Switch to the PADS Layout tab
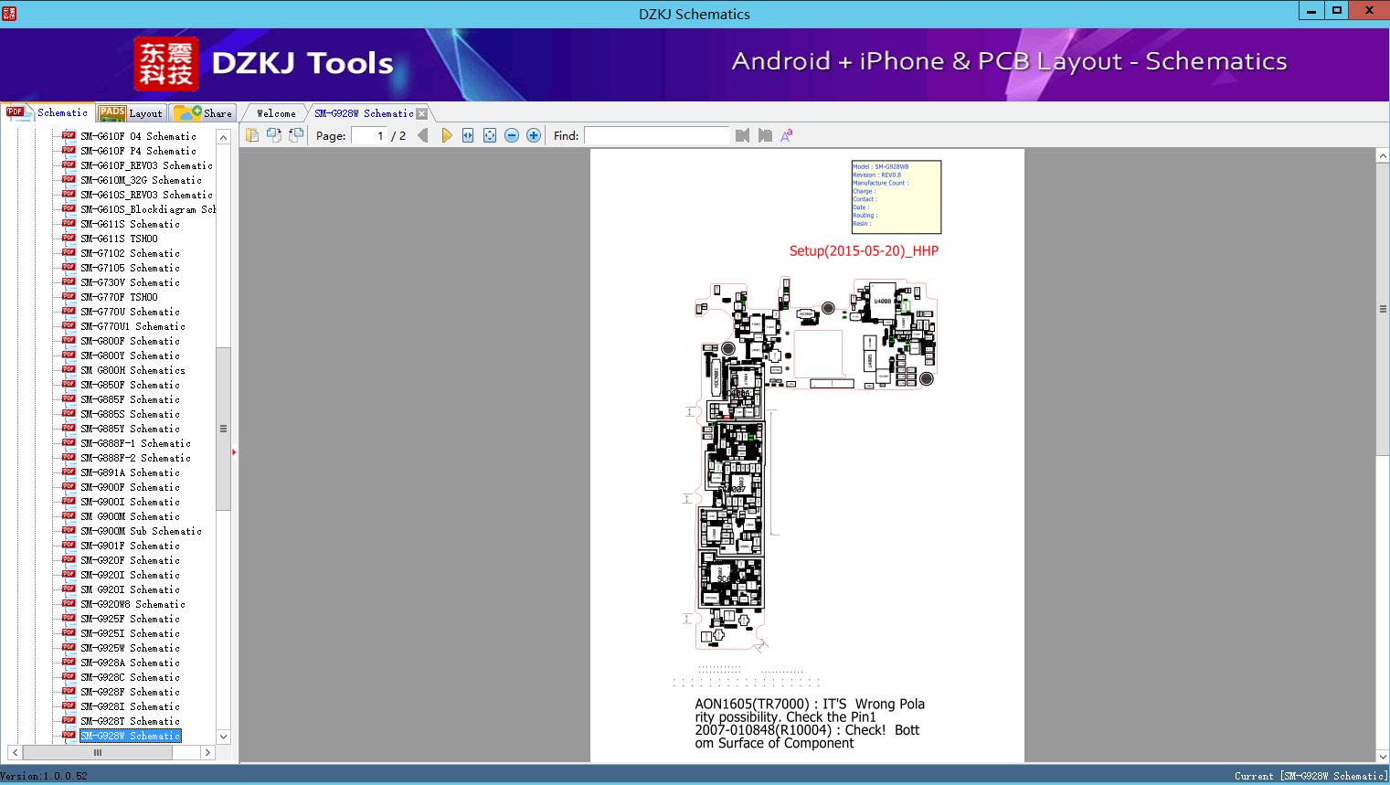The width and height of the screenshot is (1390, 785). [x=131, y=113]
